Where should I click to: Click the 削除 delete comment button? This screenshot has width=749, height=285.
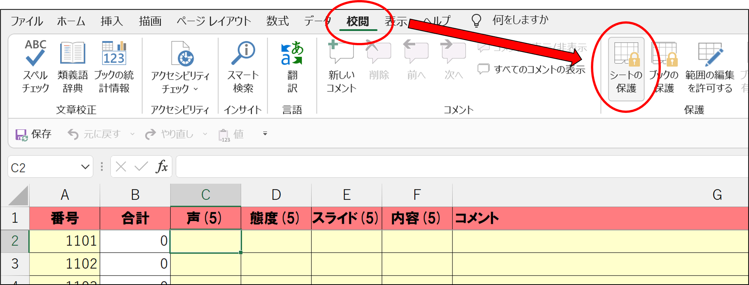click(379, 61)
